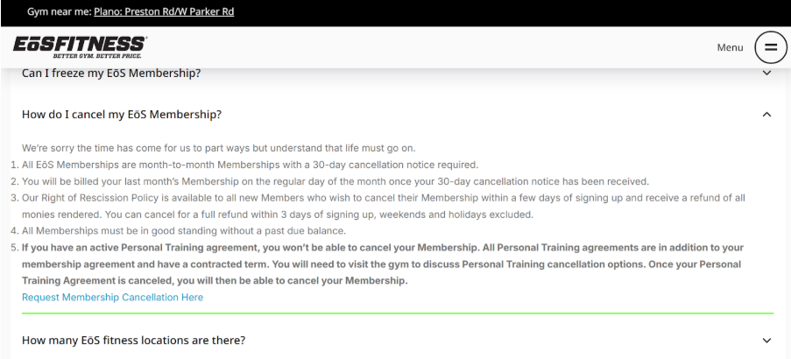Select the 'Can I freeze my EoS Membership?' heading
Screen dimensions: 791x359
click(x=111, y=73)
